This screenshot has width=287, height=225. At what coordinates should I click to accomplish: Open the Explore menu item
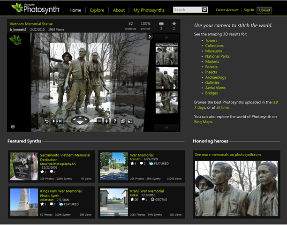[97, 10]
